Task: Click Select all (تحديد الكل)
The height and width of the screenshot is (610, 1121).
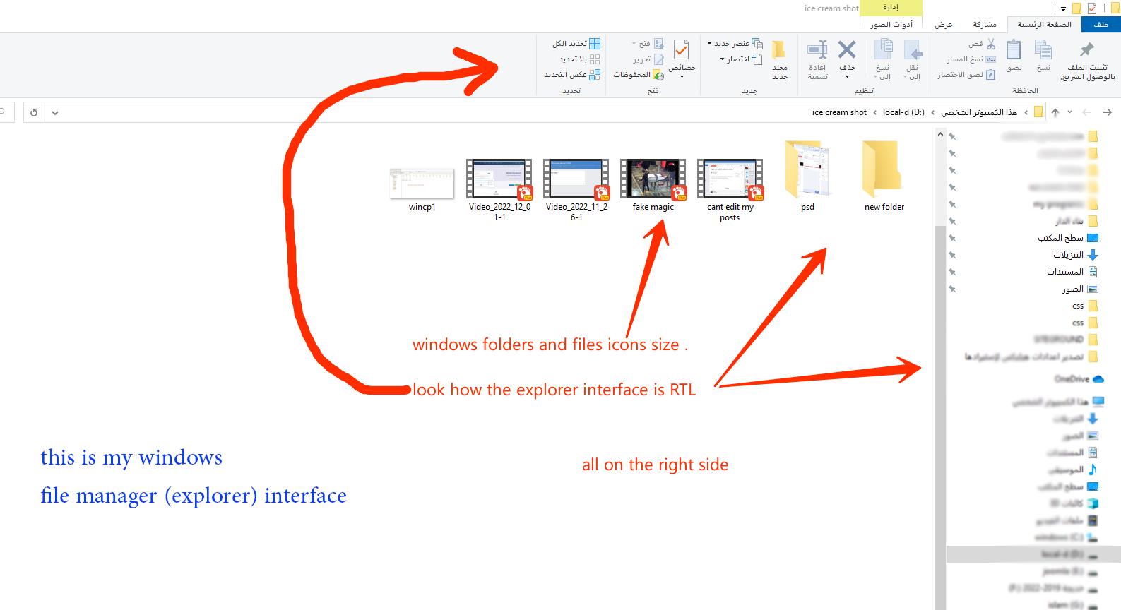Action: 594,44
